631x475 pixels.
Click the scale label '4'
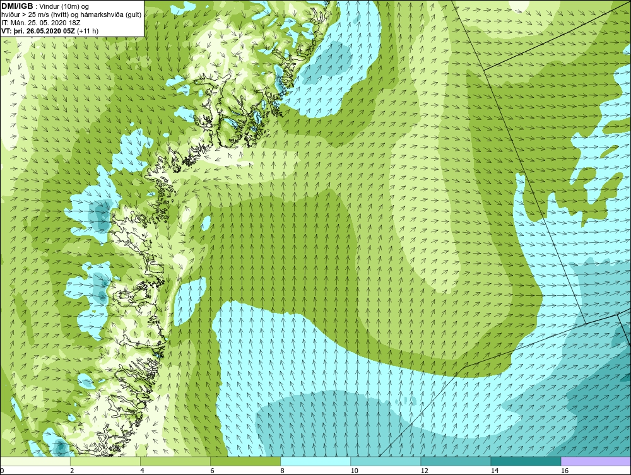(x=142, y=471)
